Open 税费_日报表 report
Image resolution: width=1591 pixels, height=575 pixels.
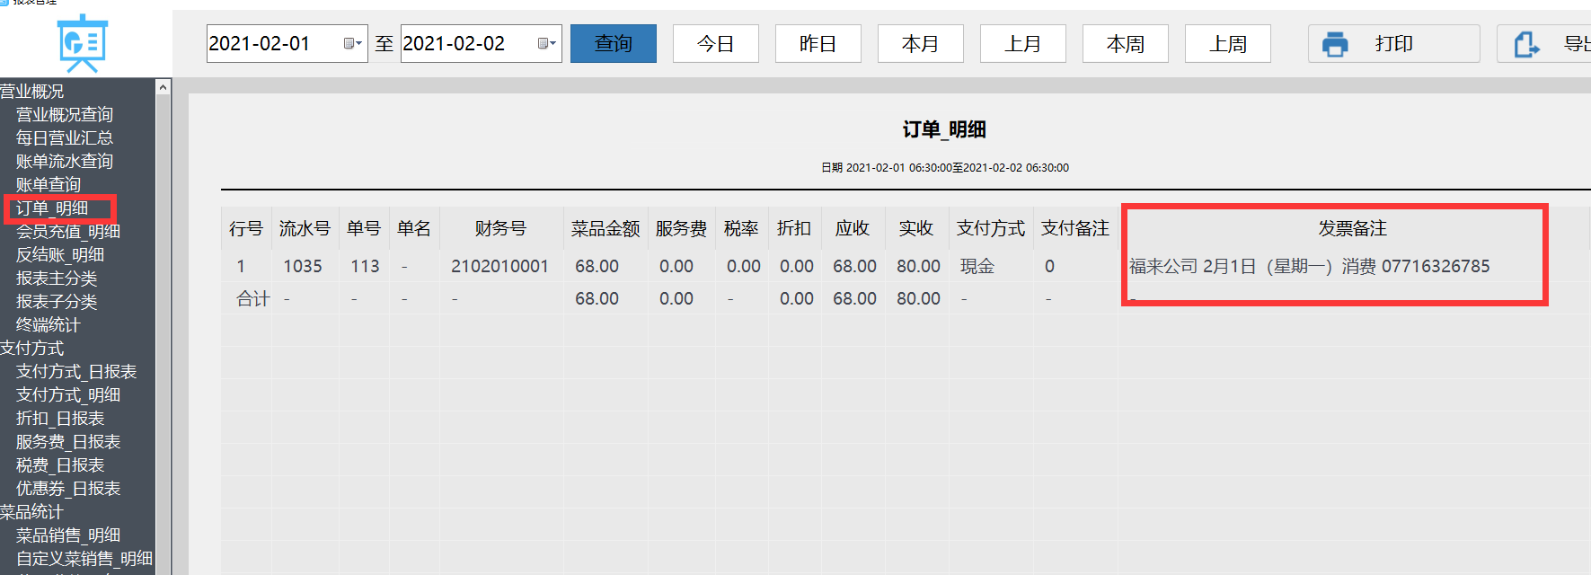coord(60,464)
